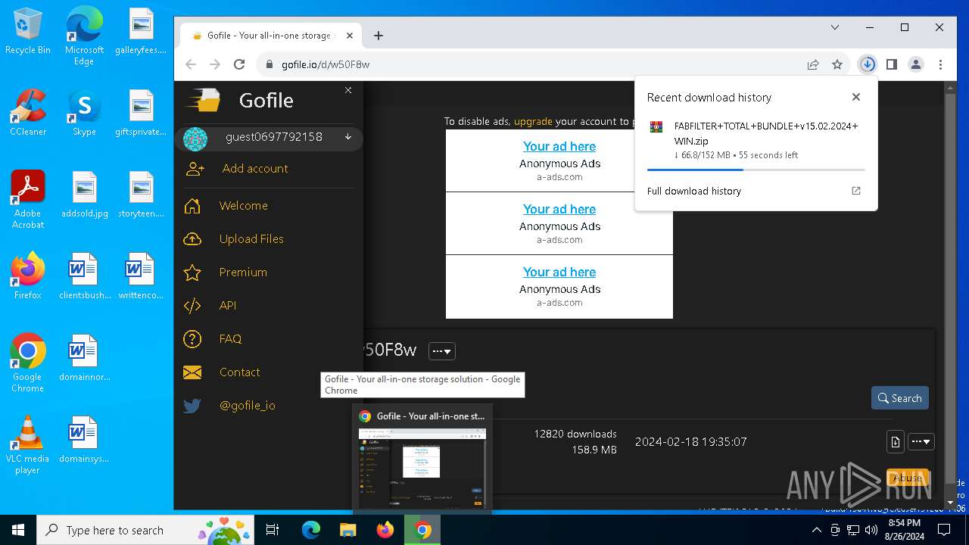Screen dimensions: 969x545
Task: Expand the folder options dropdown near w50F8w
Action: (x=442, y=350)
